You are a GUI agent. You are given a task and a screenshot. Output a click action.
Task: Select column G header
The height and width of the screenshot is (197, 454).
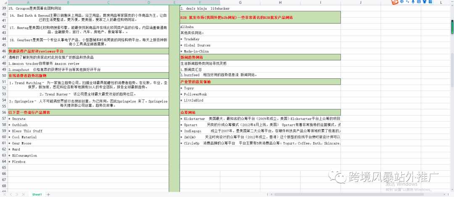click(240, 3)
